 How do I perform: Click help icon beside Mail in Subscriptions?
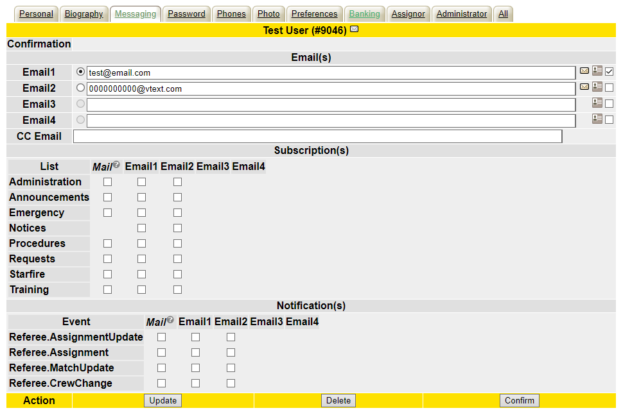116,165
